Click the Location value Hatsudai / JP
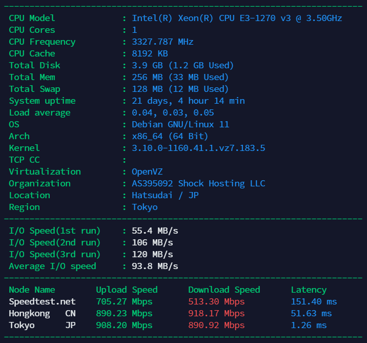Image resolution: width=367 pixels, height=343 pixels. (x=165, y=196)
